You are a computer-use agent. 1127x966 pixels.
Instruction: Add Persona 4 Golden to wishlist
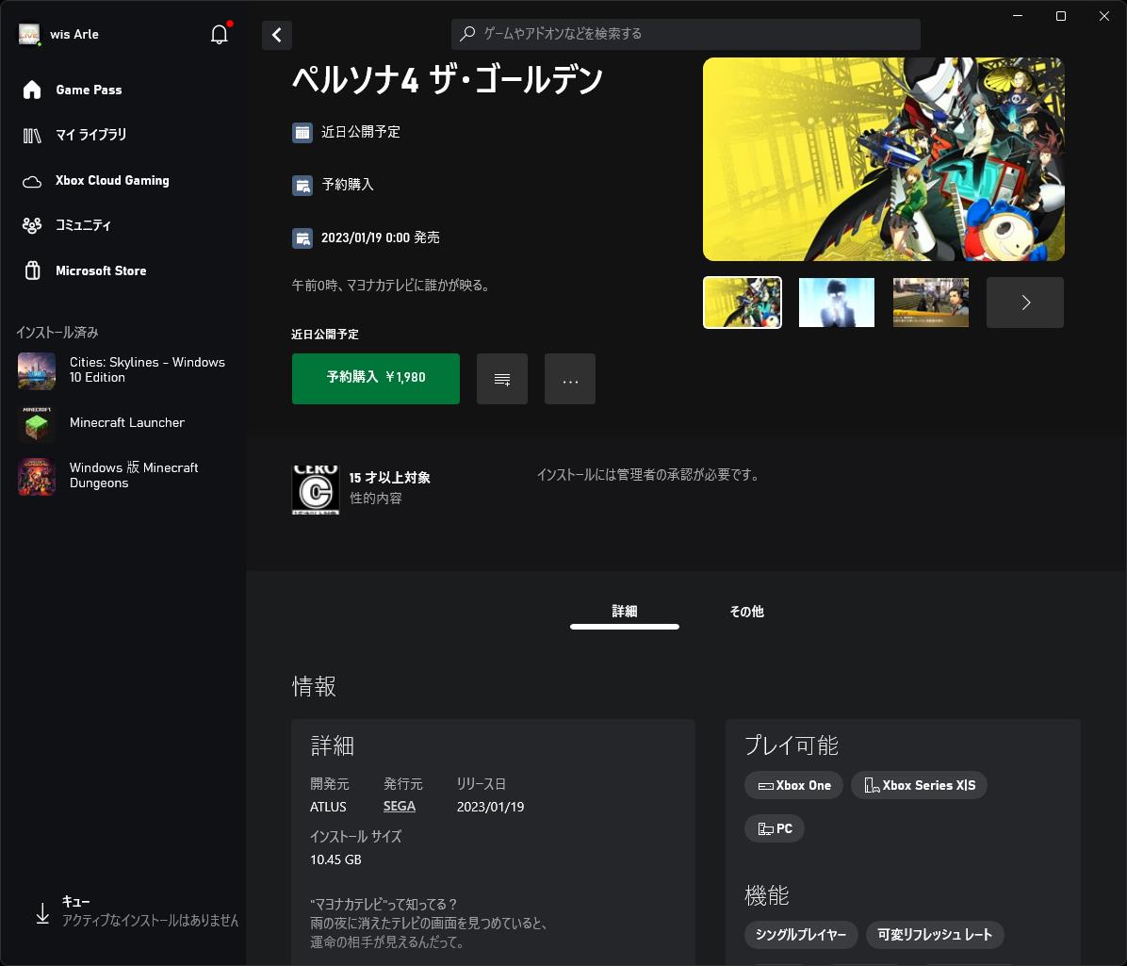click(501, 379)
